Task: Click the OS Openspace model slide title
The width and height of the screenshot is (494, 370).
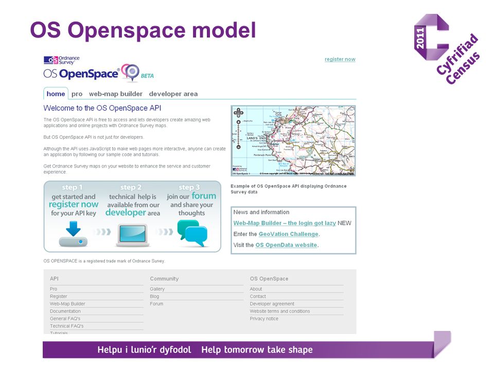Action: [143, 30]
